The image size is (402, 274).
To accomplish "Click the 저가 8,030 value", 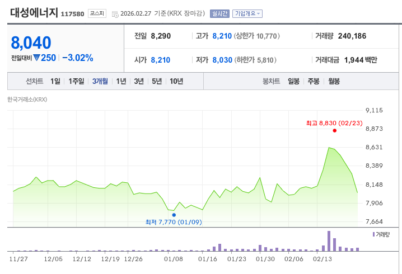I will (222, 60).
